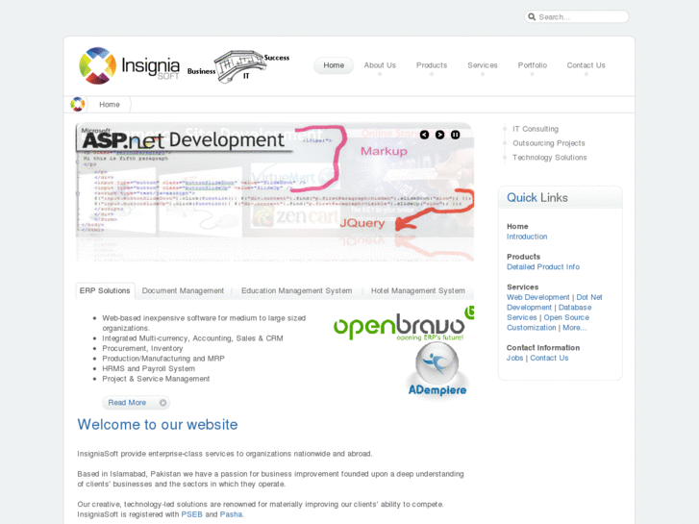Click 'Project & Service Management' bullet text

[156, 379]
